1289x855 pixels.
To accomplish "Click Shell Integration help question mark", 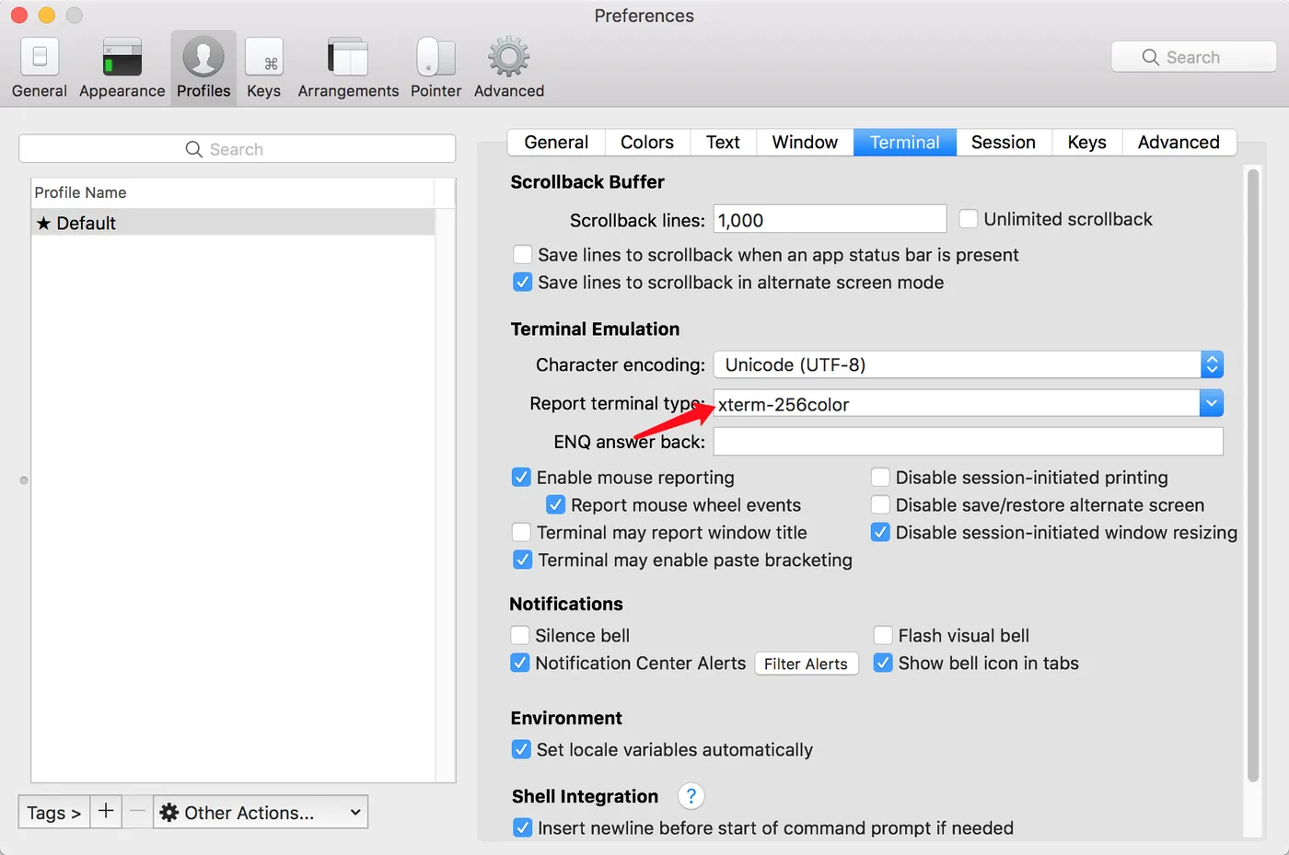I will pyautogui.click(x=691, y=796).
